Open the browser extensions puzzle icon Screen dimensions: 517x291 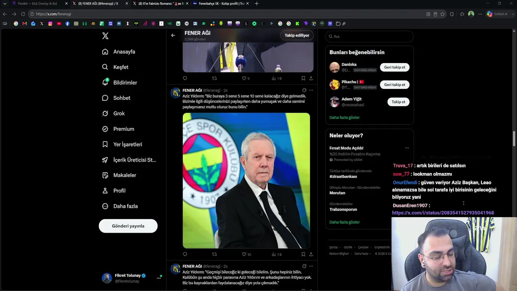[452, 14]
